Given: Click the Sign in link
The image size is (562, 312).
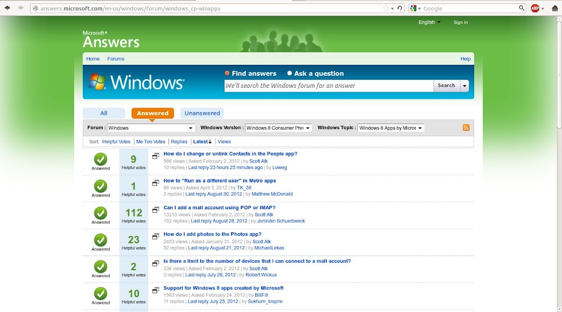Looking at the screenshot, I should (460, 22).
